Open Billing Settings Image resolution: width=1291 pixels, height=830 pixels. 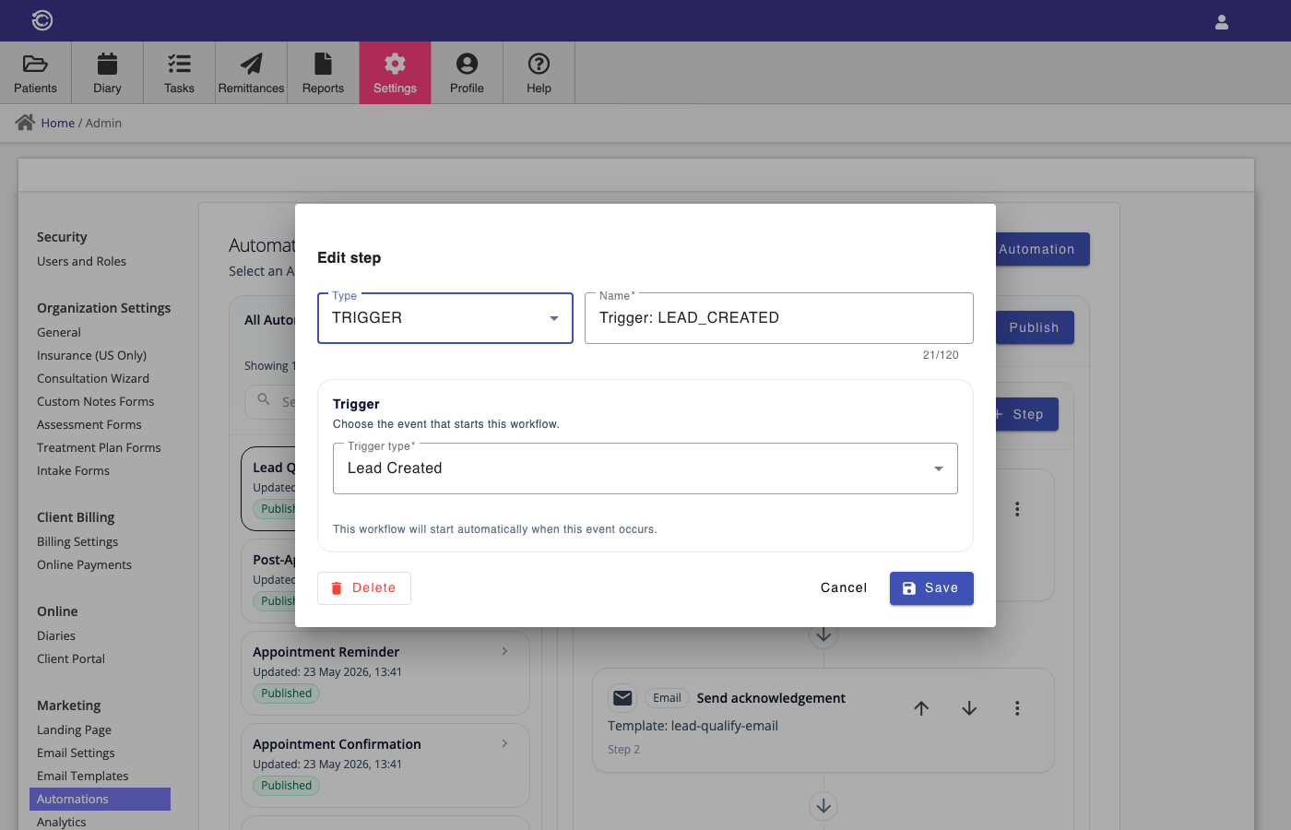(77, 541)
